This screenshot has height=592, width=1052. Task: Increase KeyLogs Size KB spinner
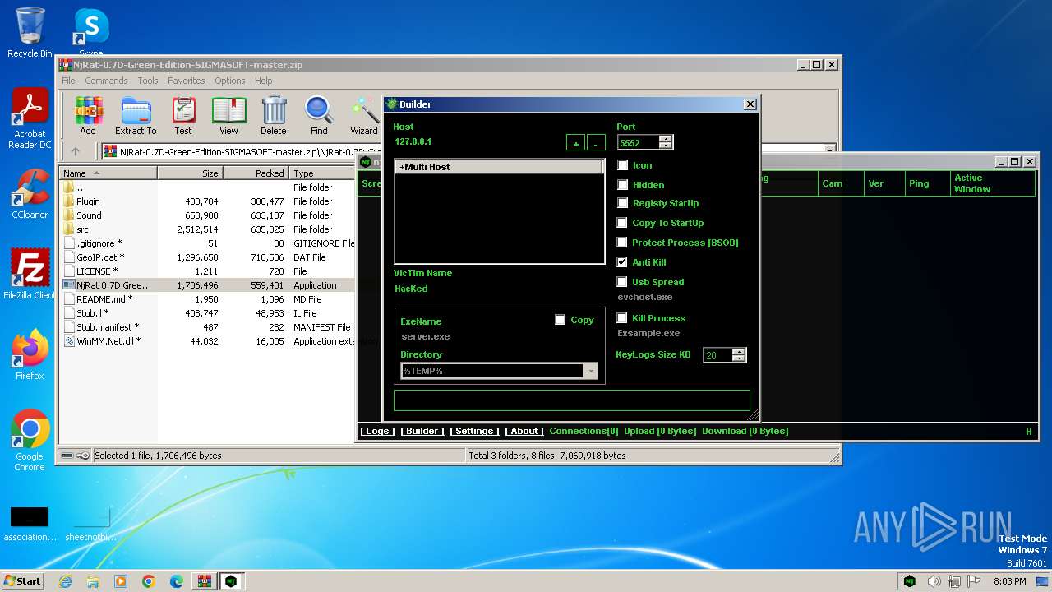pos(738,352)
